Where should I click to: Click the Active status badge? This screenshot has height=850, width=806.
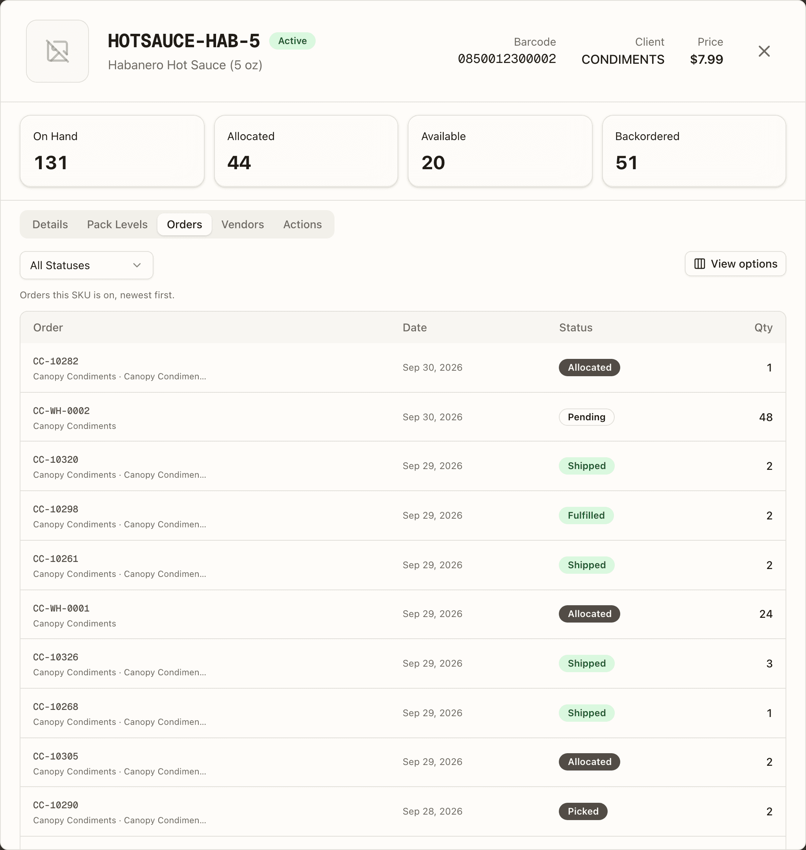point(292,41)
